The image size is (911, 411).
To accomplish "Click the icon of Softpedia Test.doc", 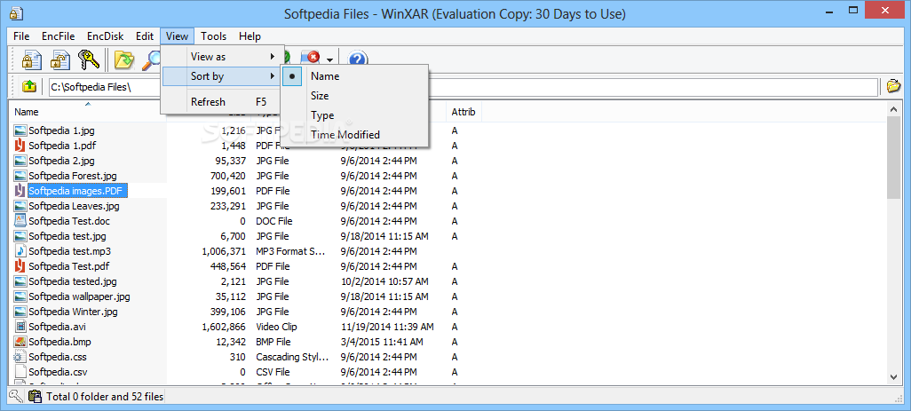I will pos(20,221).
